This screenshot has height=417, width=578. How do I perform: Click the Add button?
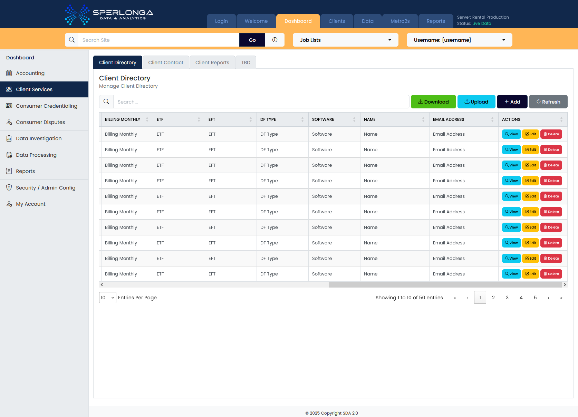[x=512, y=102]
